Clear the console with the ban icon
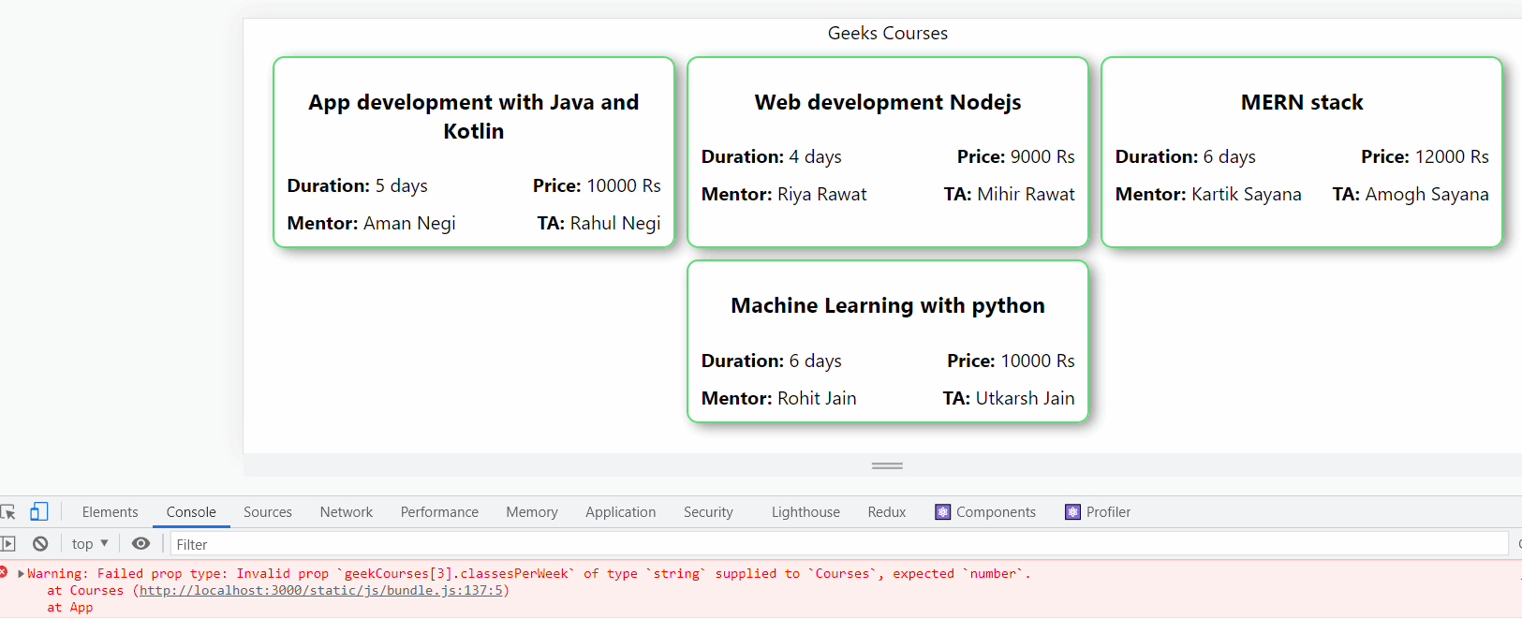Image resolution: width=1522 pixels, height=619 pixels. pos(40,544)
